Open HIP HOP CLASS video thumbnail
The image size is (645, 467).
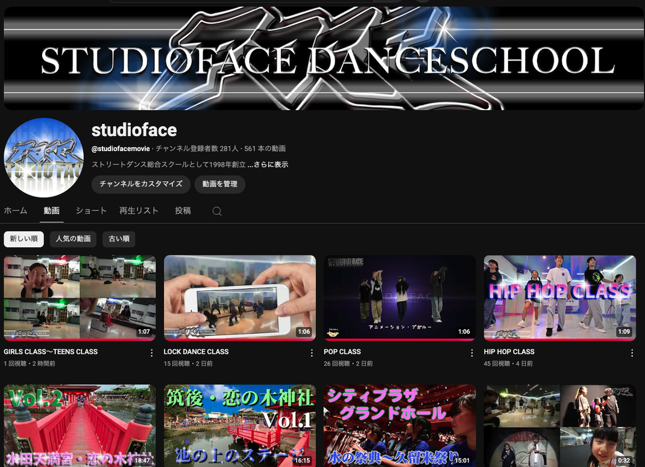[560, 298]
